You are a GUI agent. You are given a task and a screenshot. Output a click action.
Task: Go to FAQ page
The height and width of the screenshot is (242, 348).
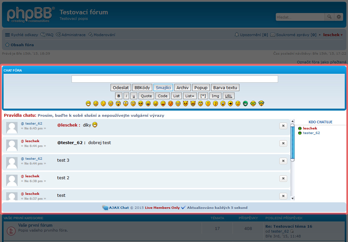pyautogui.click(x=47, y=34)
